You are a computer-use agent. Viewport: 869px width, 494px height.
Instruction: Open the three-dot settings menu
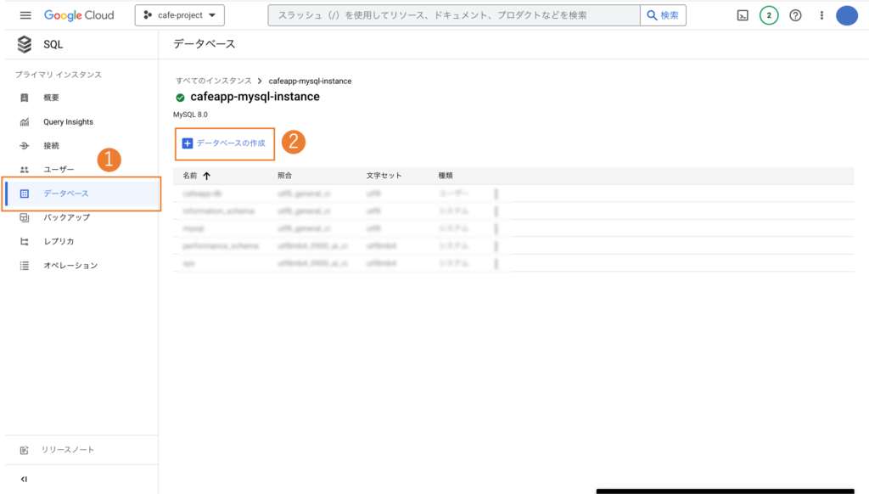point(821,15)
